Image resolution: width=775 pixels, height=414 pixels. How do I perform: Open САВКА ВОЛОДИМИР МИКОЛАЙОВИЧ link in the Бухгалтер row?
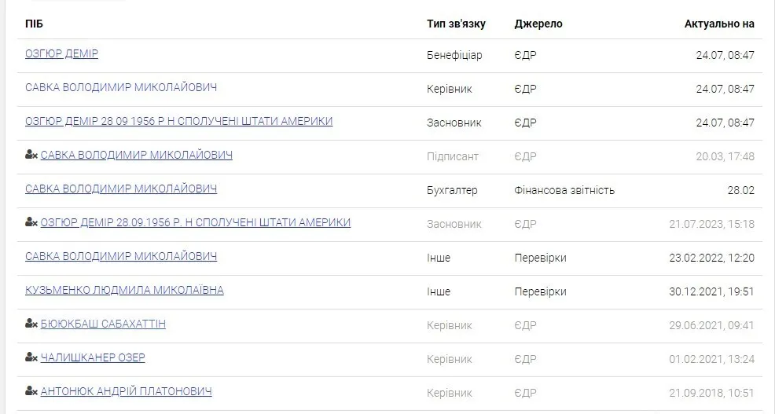tap(121, 189)
